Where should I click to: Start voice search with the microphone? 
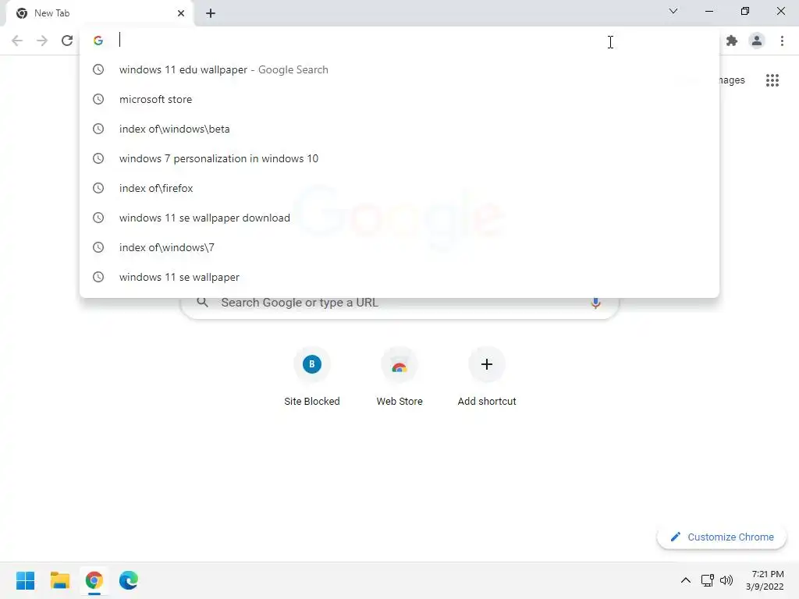[595, 303]
